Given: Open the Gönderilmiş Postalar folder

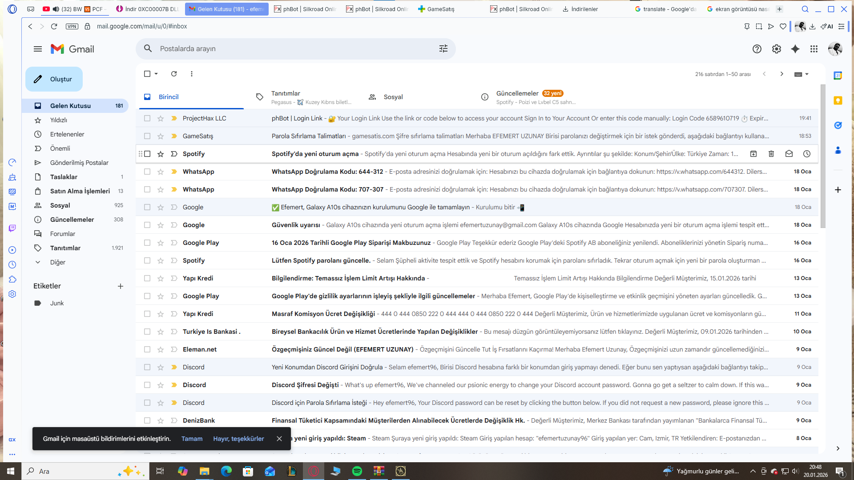Looking at the screenshot, I should (75, 163).
